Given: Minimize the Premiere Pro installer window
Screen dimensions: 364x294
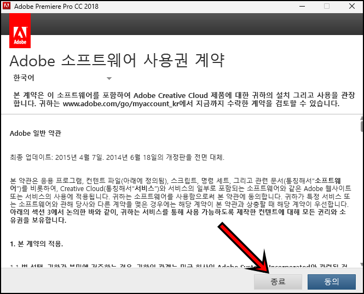Looking at the screenshot, I should [x=302, y=6].
